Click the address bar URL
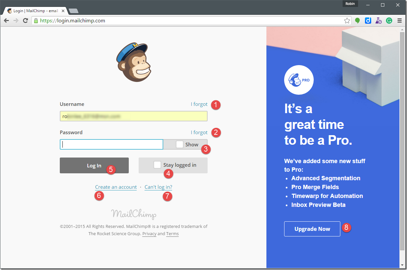407x270 pixels. click(73, 20)
